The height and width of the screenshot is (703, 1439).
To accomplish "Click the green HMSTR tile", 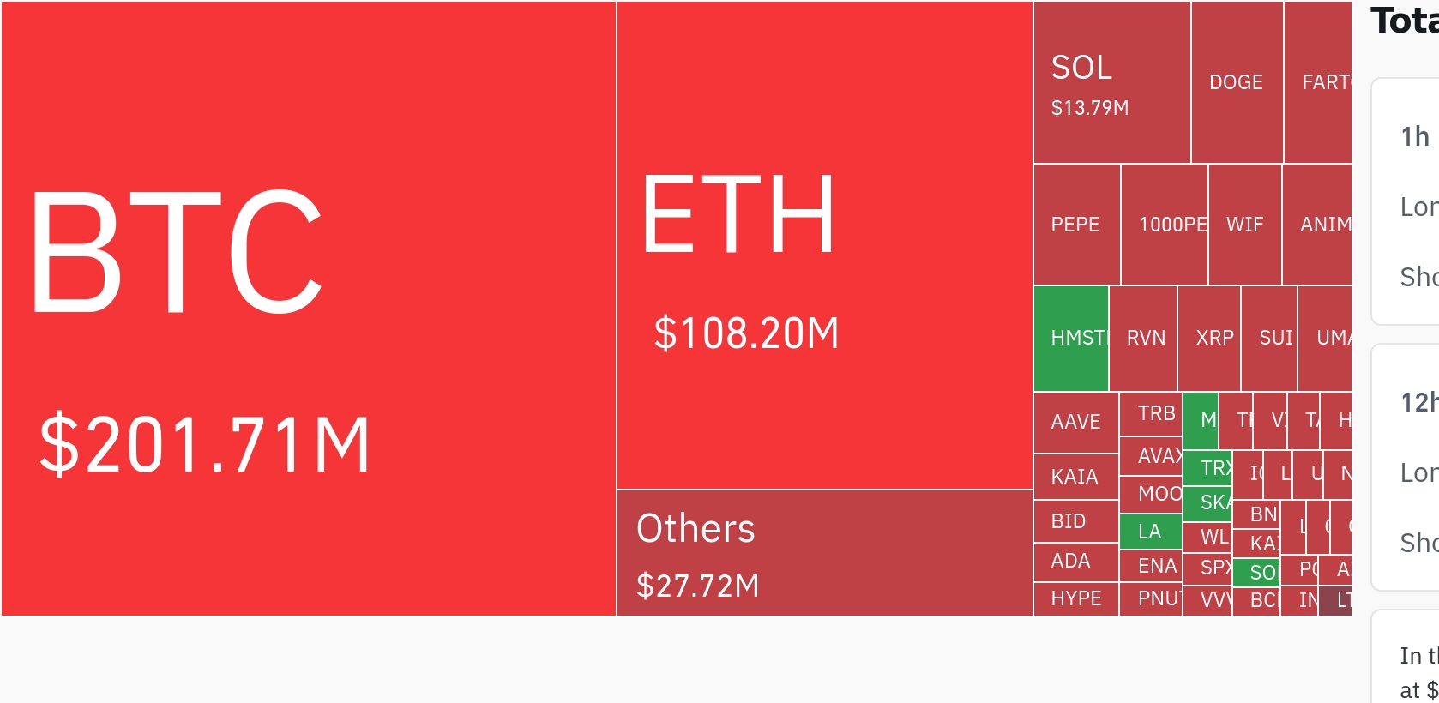I will coord(1071,339).
